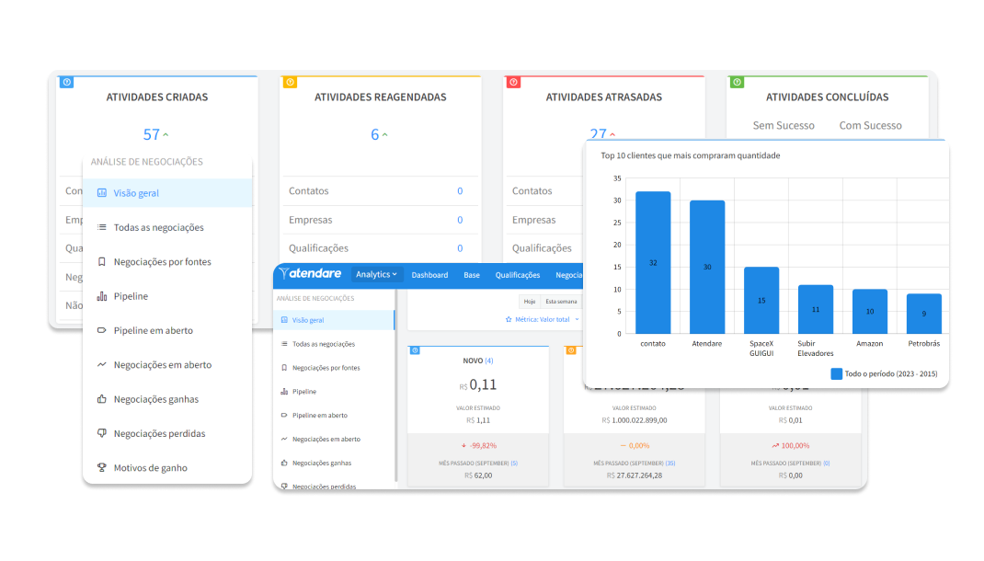Open the Qualificações navbar tab
The width and height of the screenshot is (984, 561).
[518, 275]
